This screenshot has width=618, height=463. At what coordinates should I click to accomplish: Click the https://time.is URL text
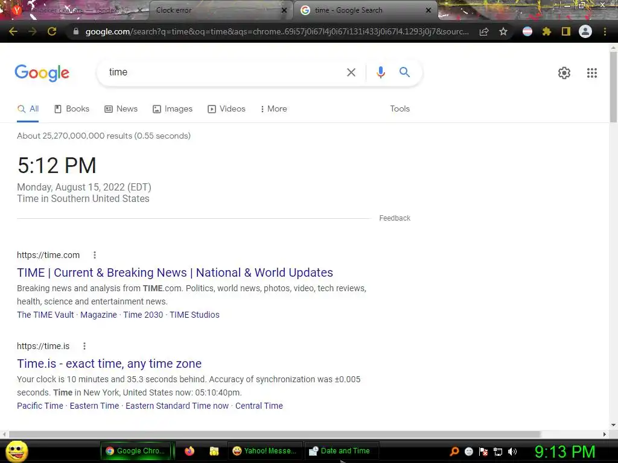(x=43, y=346)
